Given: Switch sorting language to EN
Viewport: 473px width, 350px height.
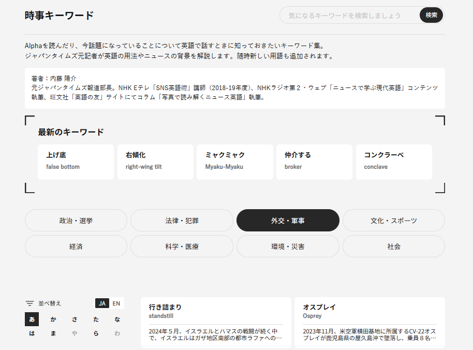Looking at the screenshot, I should (116, 303).
